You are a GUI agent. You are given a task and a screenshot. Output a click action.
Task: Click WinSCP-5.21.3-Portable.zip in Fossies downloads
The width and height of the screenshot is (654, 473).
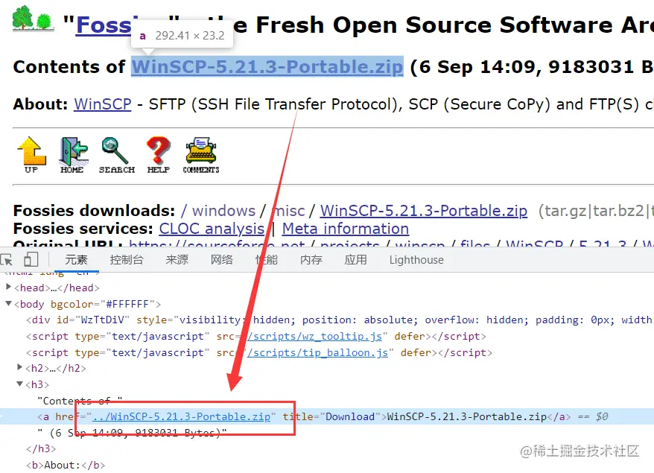point(423,211)
